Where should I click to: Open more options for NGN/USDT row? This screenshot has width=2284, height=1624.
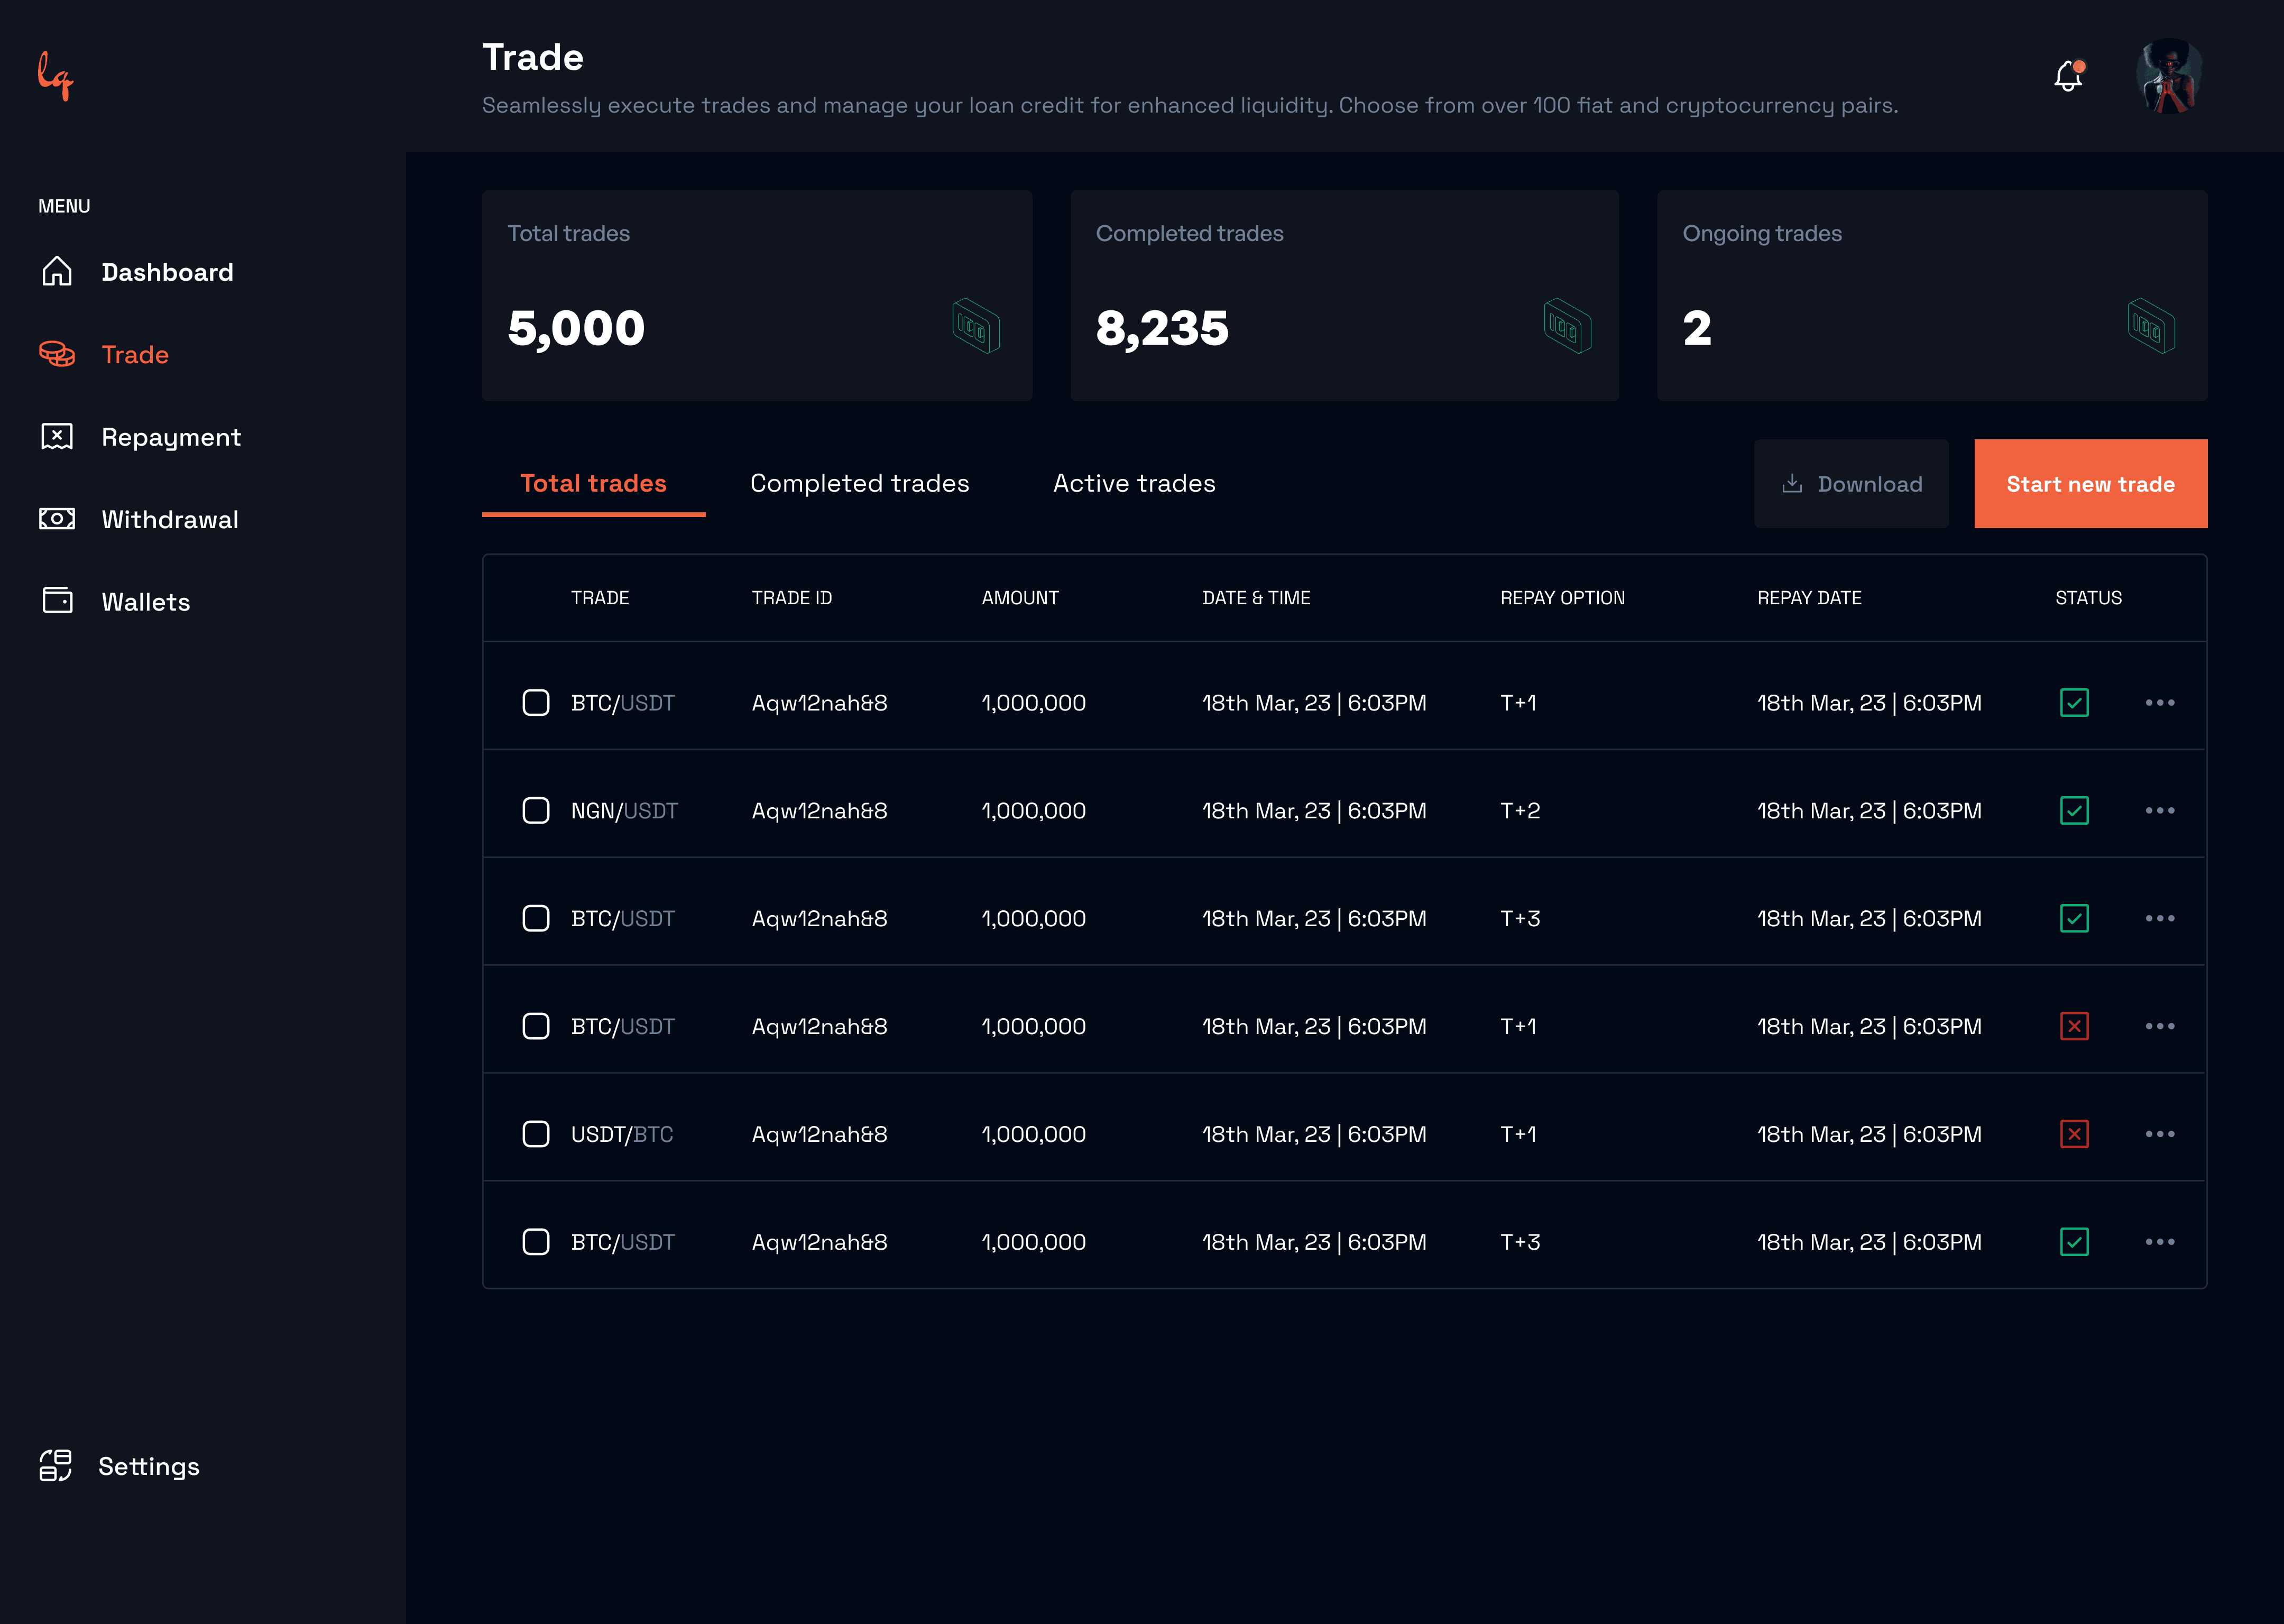click(2159, 810)
